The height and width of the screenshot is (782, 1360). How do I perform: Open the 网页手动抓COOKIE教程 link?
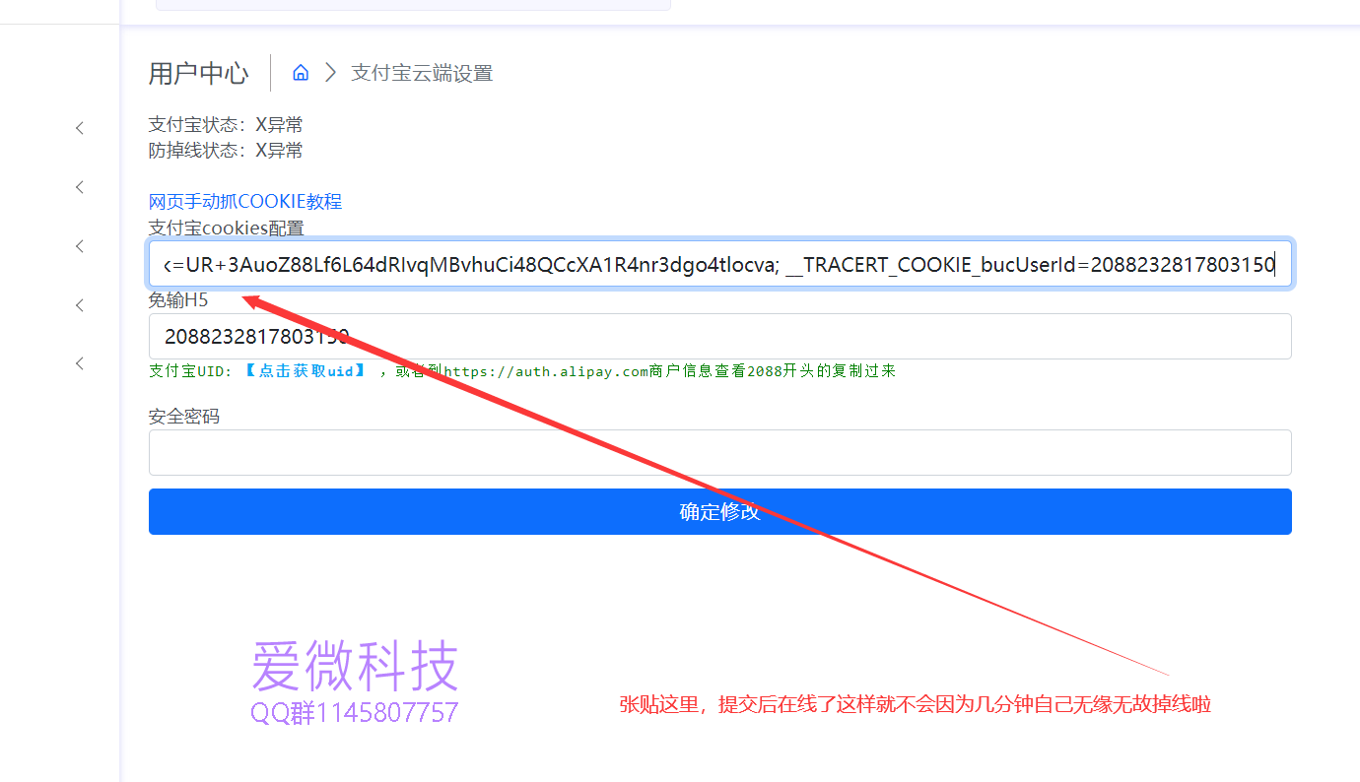pos(245,202)
